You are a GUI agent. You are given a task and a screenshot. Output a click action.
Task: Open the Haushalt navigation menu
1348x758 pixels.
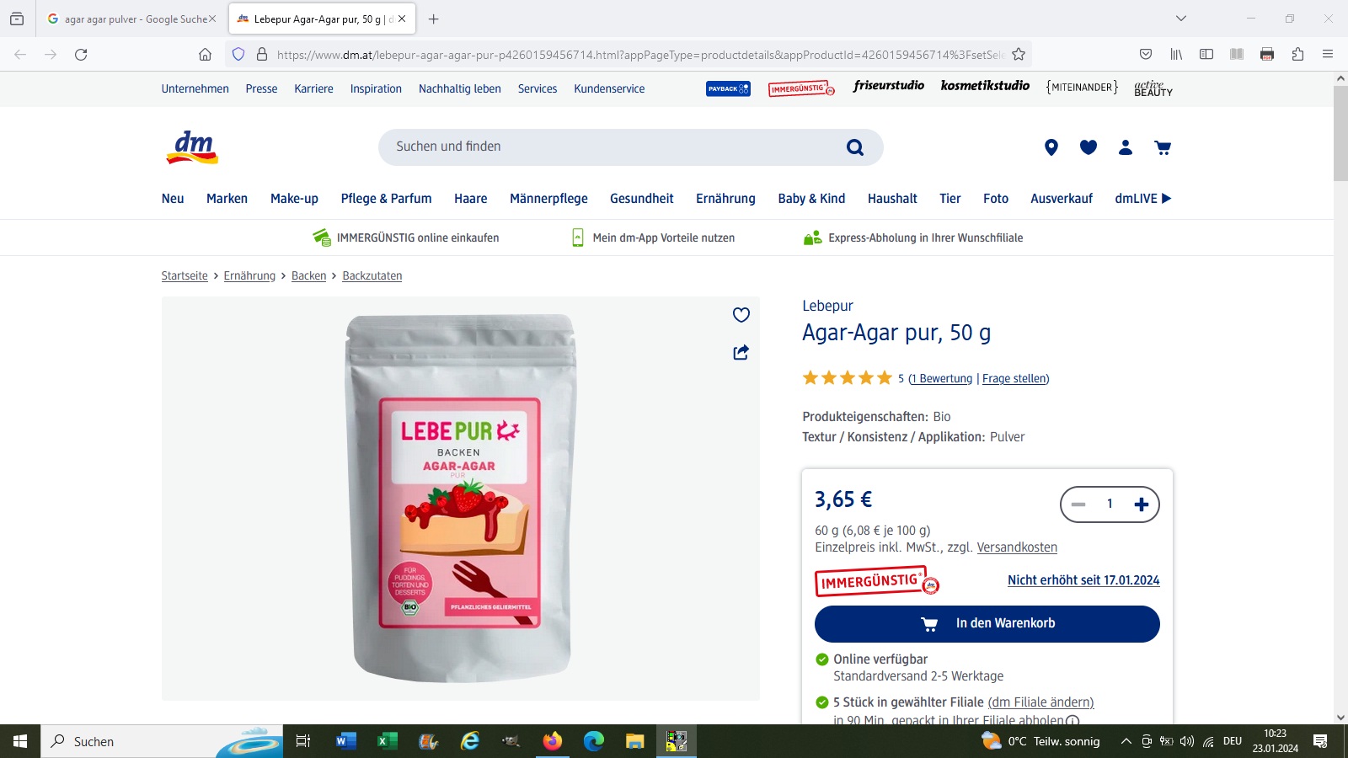pos(892,199)
